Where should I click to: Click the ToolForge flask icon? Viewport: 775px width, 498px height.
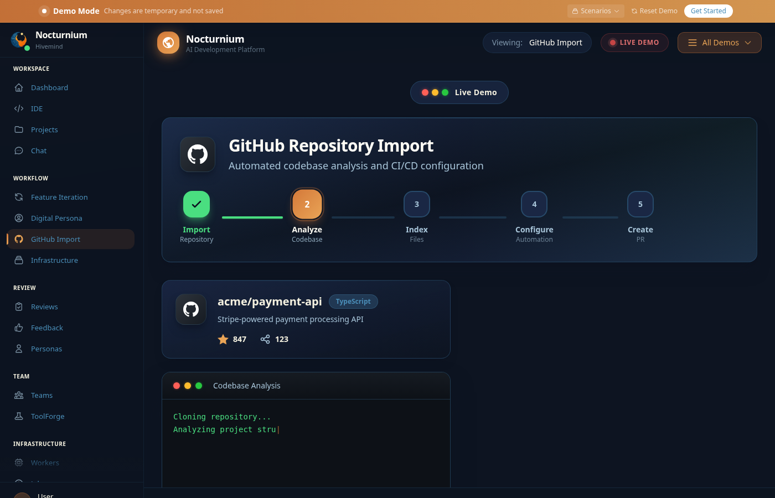click(19, 416)
